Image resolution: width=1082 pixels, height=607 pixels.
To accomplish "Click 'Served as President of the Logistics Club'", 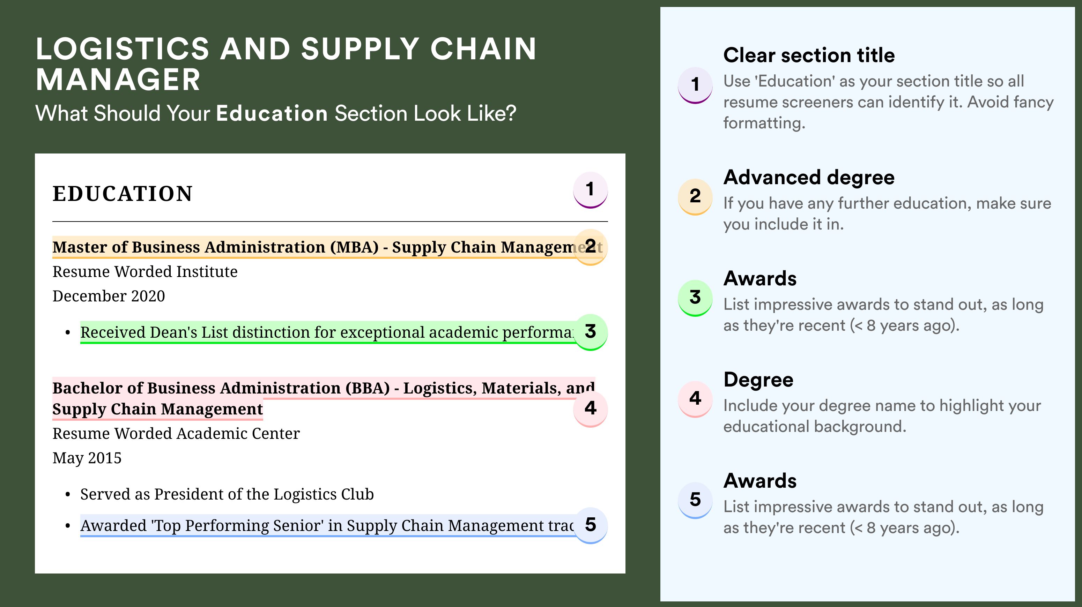I will click(x=227, y=495).
